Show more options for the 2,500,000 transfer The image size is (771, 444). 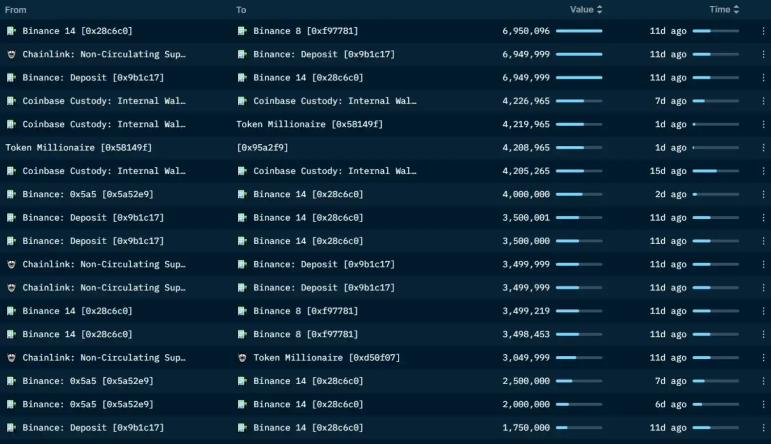tap(763, 381)
